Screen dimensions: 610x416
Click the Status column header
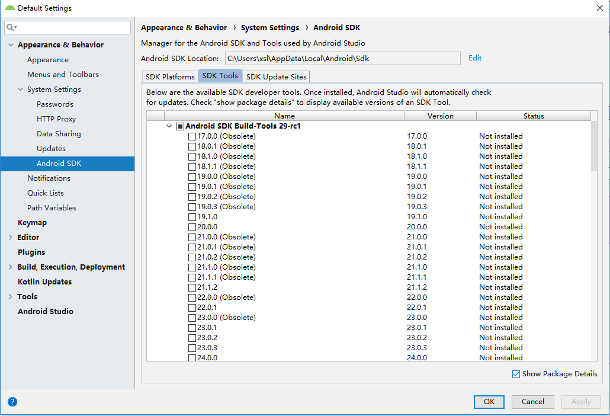pos(534,116)
